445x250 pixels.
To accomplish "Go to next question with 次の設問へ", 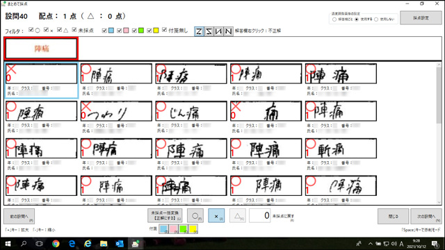I will pyautogui.click(x=426, y=216).
